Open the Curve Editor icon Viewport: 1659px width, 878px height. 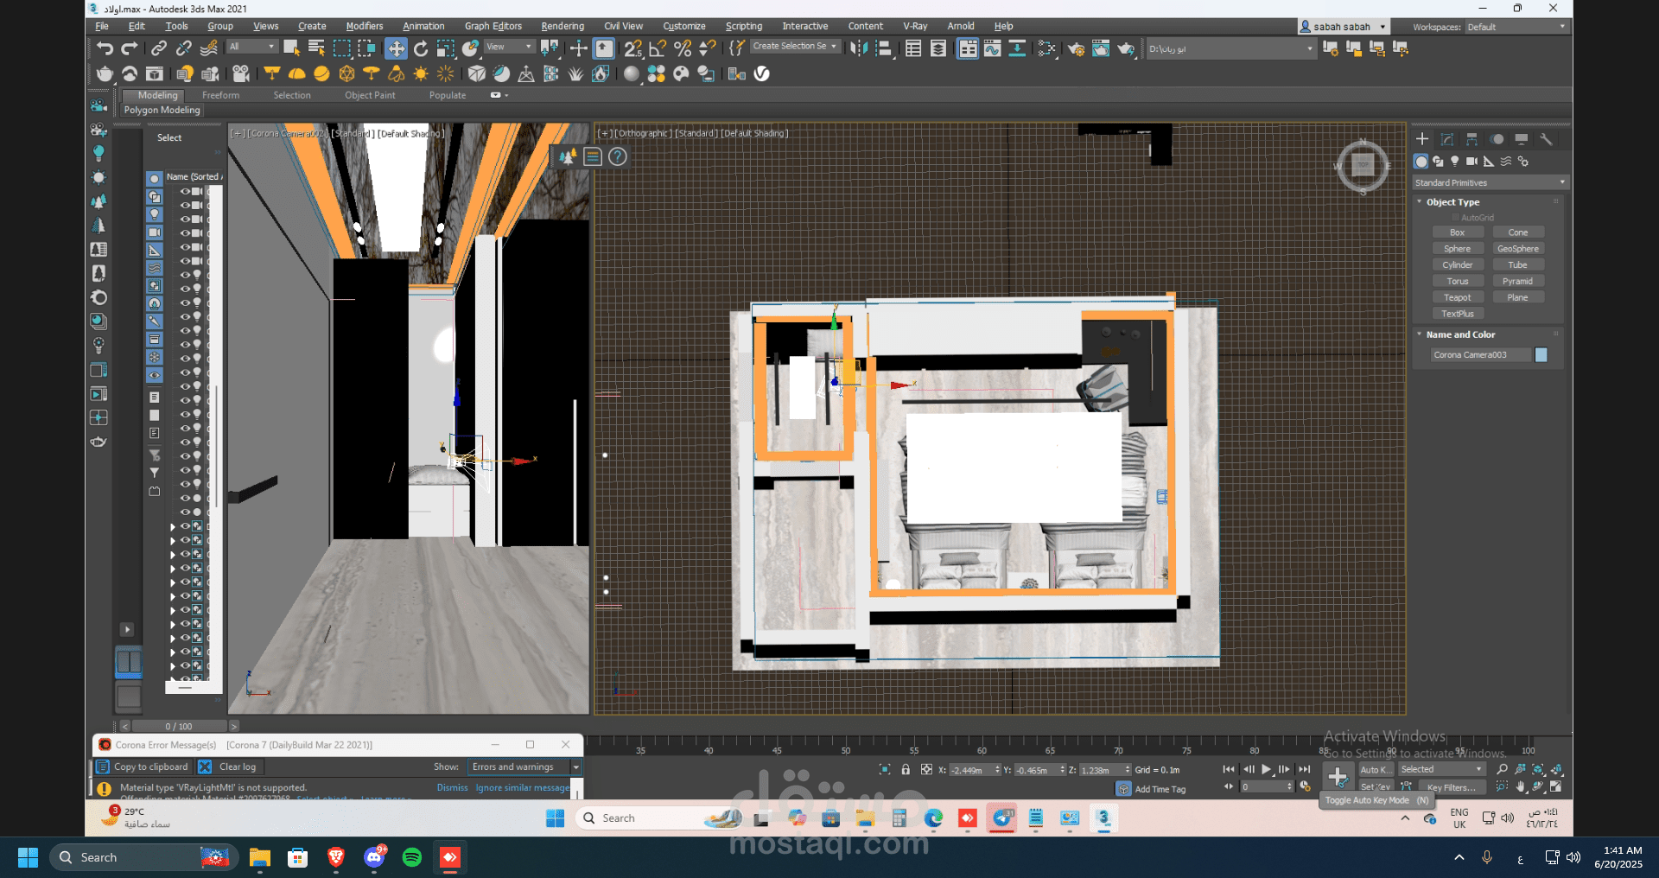[x=992, y=48]
